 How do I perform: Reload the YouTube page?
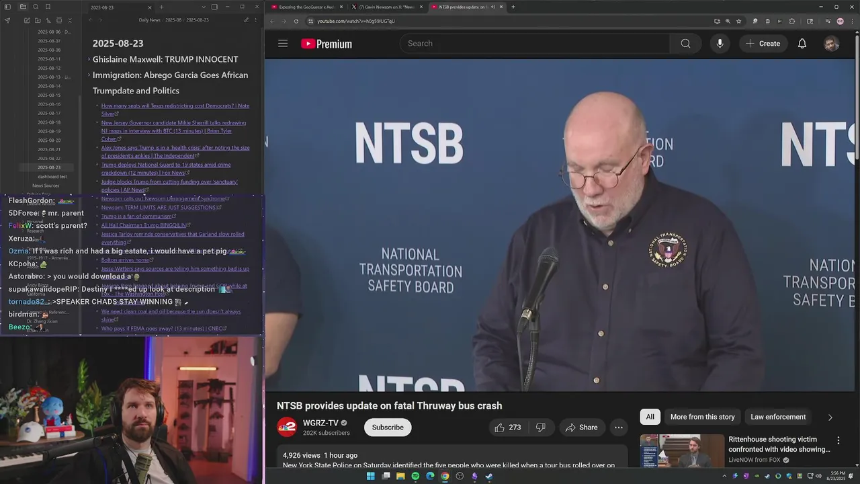point(296,21)
